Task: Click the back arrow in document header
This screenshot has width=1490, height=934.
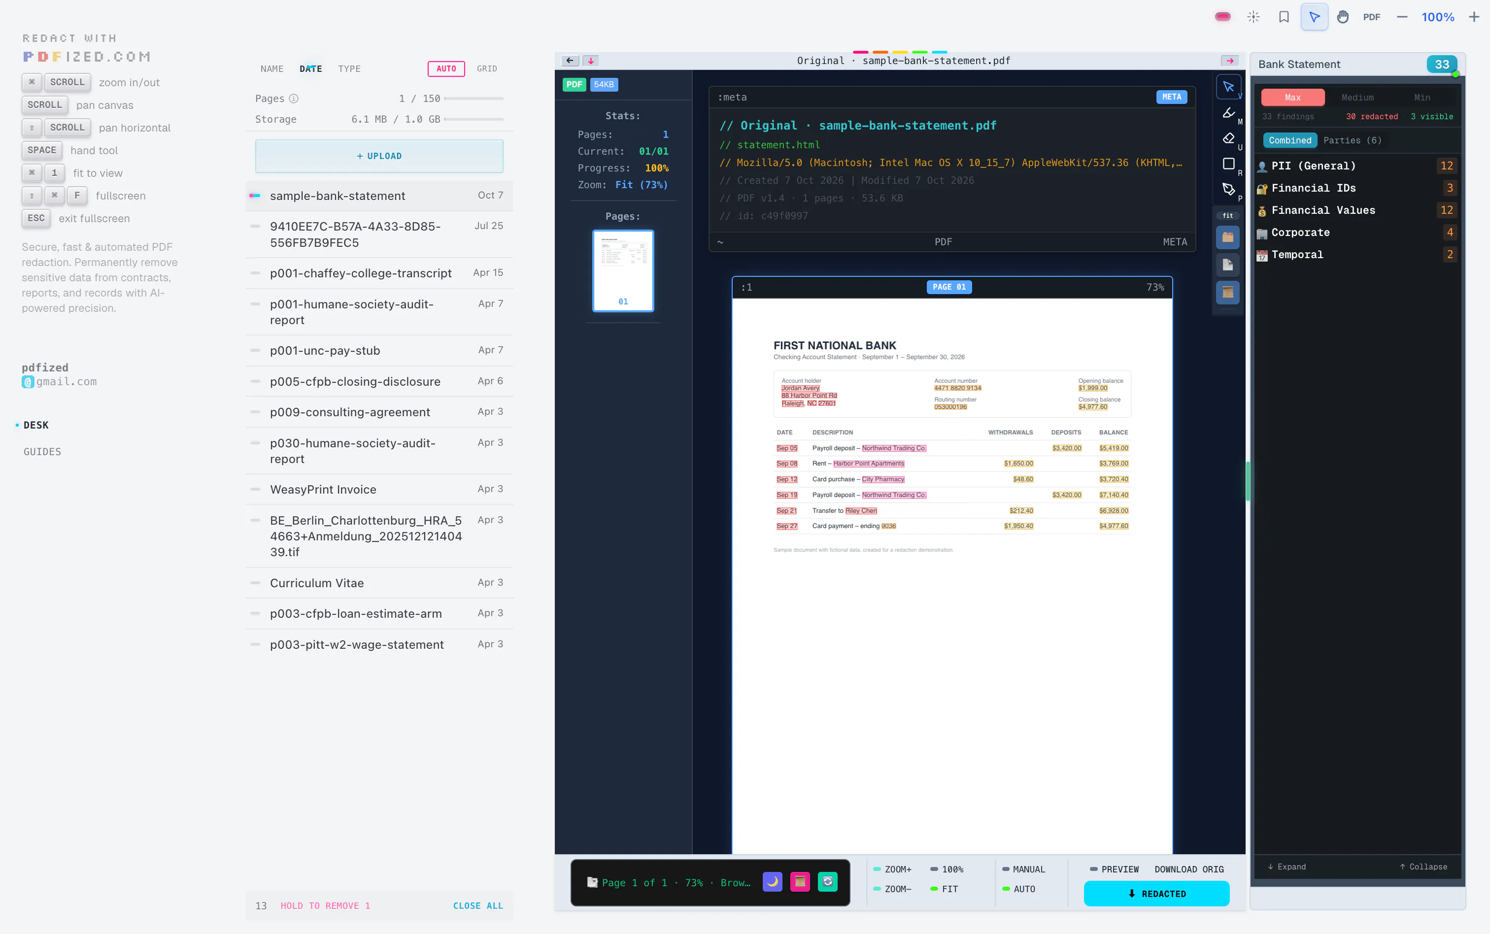Action: click(x=570, y=61)
